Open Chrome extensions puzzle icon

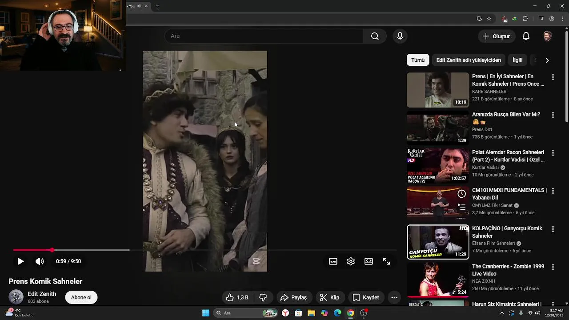tap(525, 19)
